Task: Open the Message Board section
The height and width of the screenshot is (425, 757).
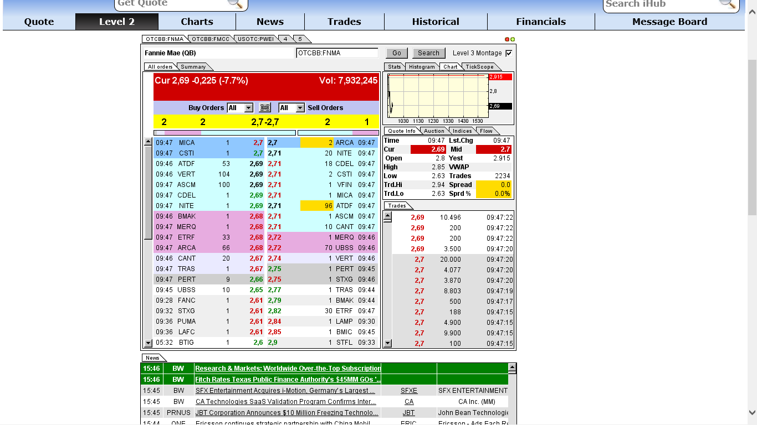Action: coord(669,22)
